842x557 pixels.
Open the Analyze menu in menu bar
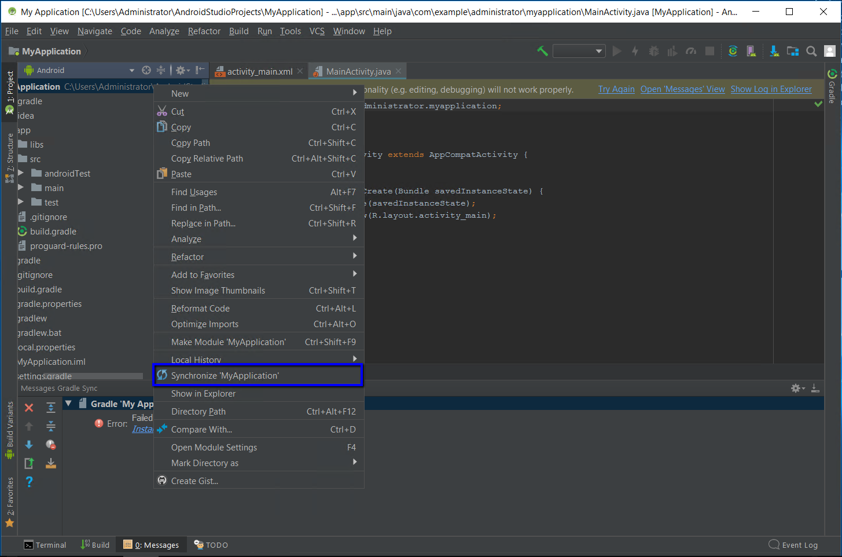tap(164, 31)
